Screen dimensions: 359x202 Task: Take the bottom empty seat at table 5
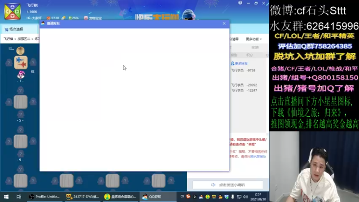(x=20, y=114)
